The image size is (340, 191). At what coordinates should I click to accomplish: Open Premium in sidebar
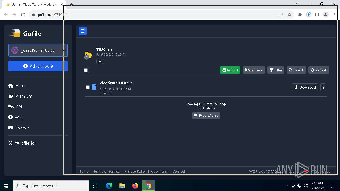click(x=20, y=96)
